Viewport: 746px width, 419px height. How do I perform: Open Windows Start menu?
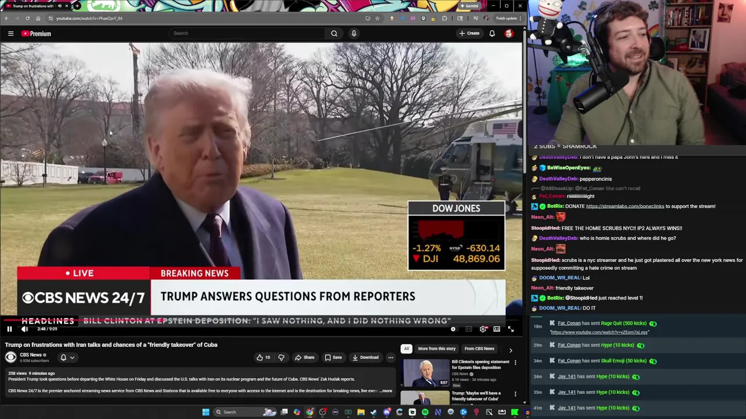[x=205, y=412]
